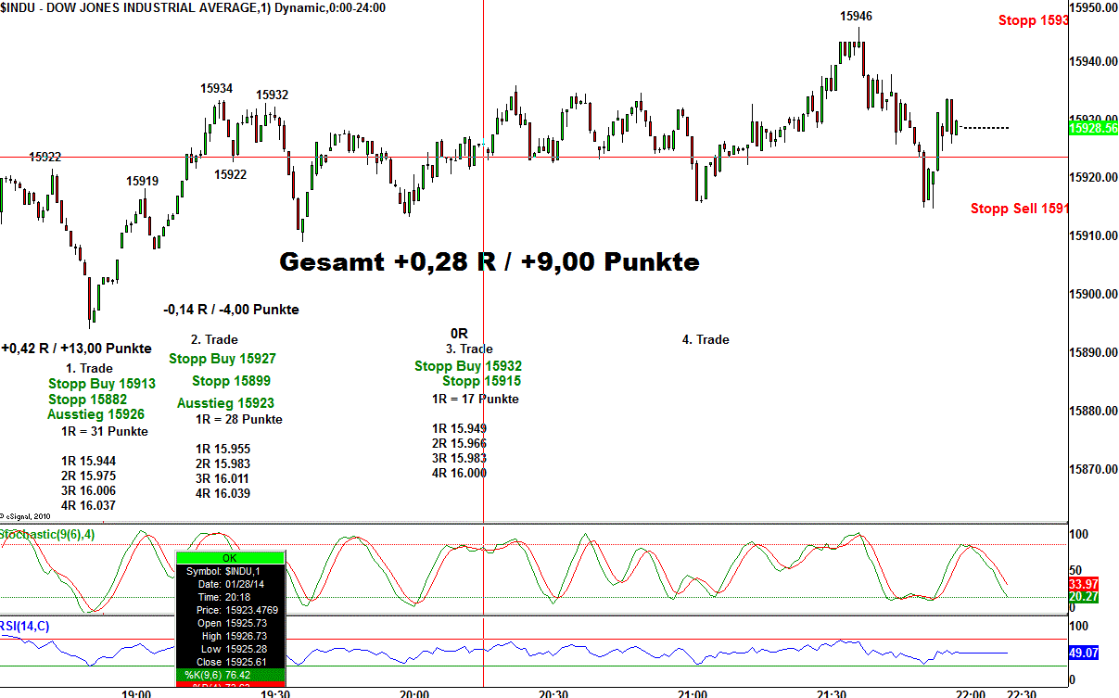Select the '4. Trade' annotation label
The height and width of the screenshot is (698, 1119).
click(x=706, y=339)
